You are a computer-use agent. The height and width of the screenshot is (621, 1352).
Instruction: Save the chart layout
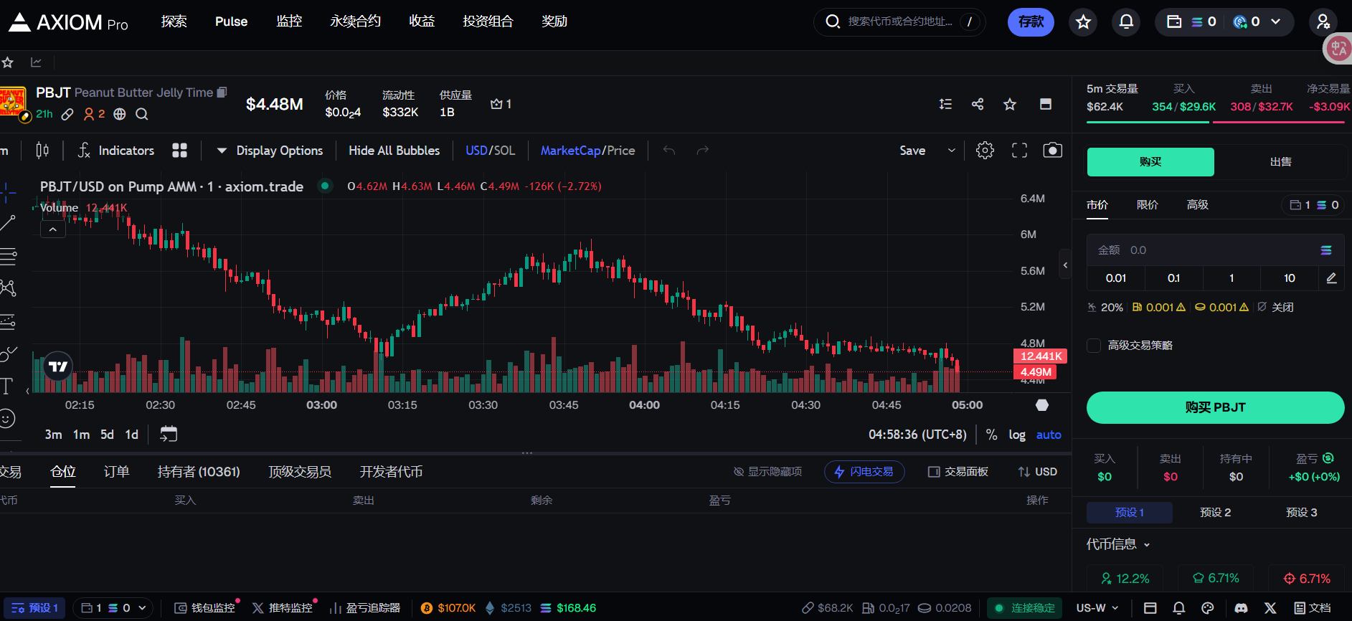tap(912, 151)
